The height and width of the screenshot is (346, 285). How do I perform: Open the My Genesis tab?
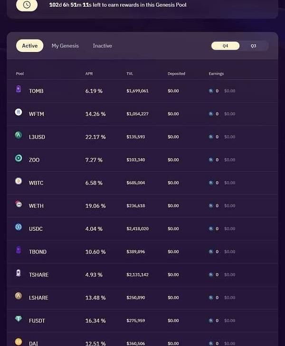click(x=65, y=46)
